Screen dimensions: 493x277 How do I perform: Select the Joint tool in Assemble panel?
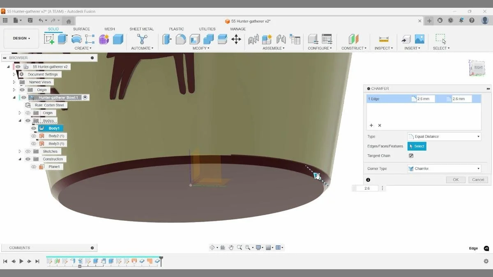[x=253, y=39]
